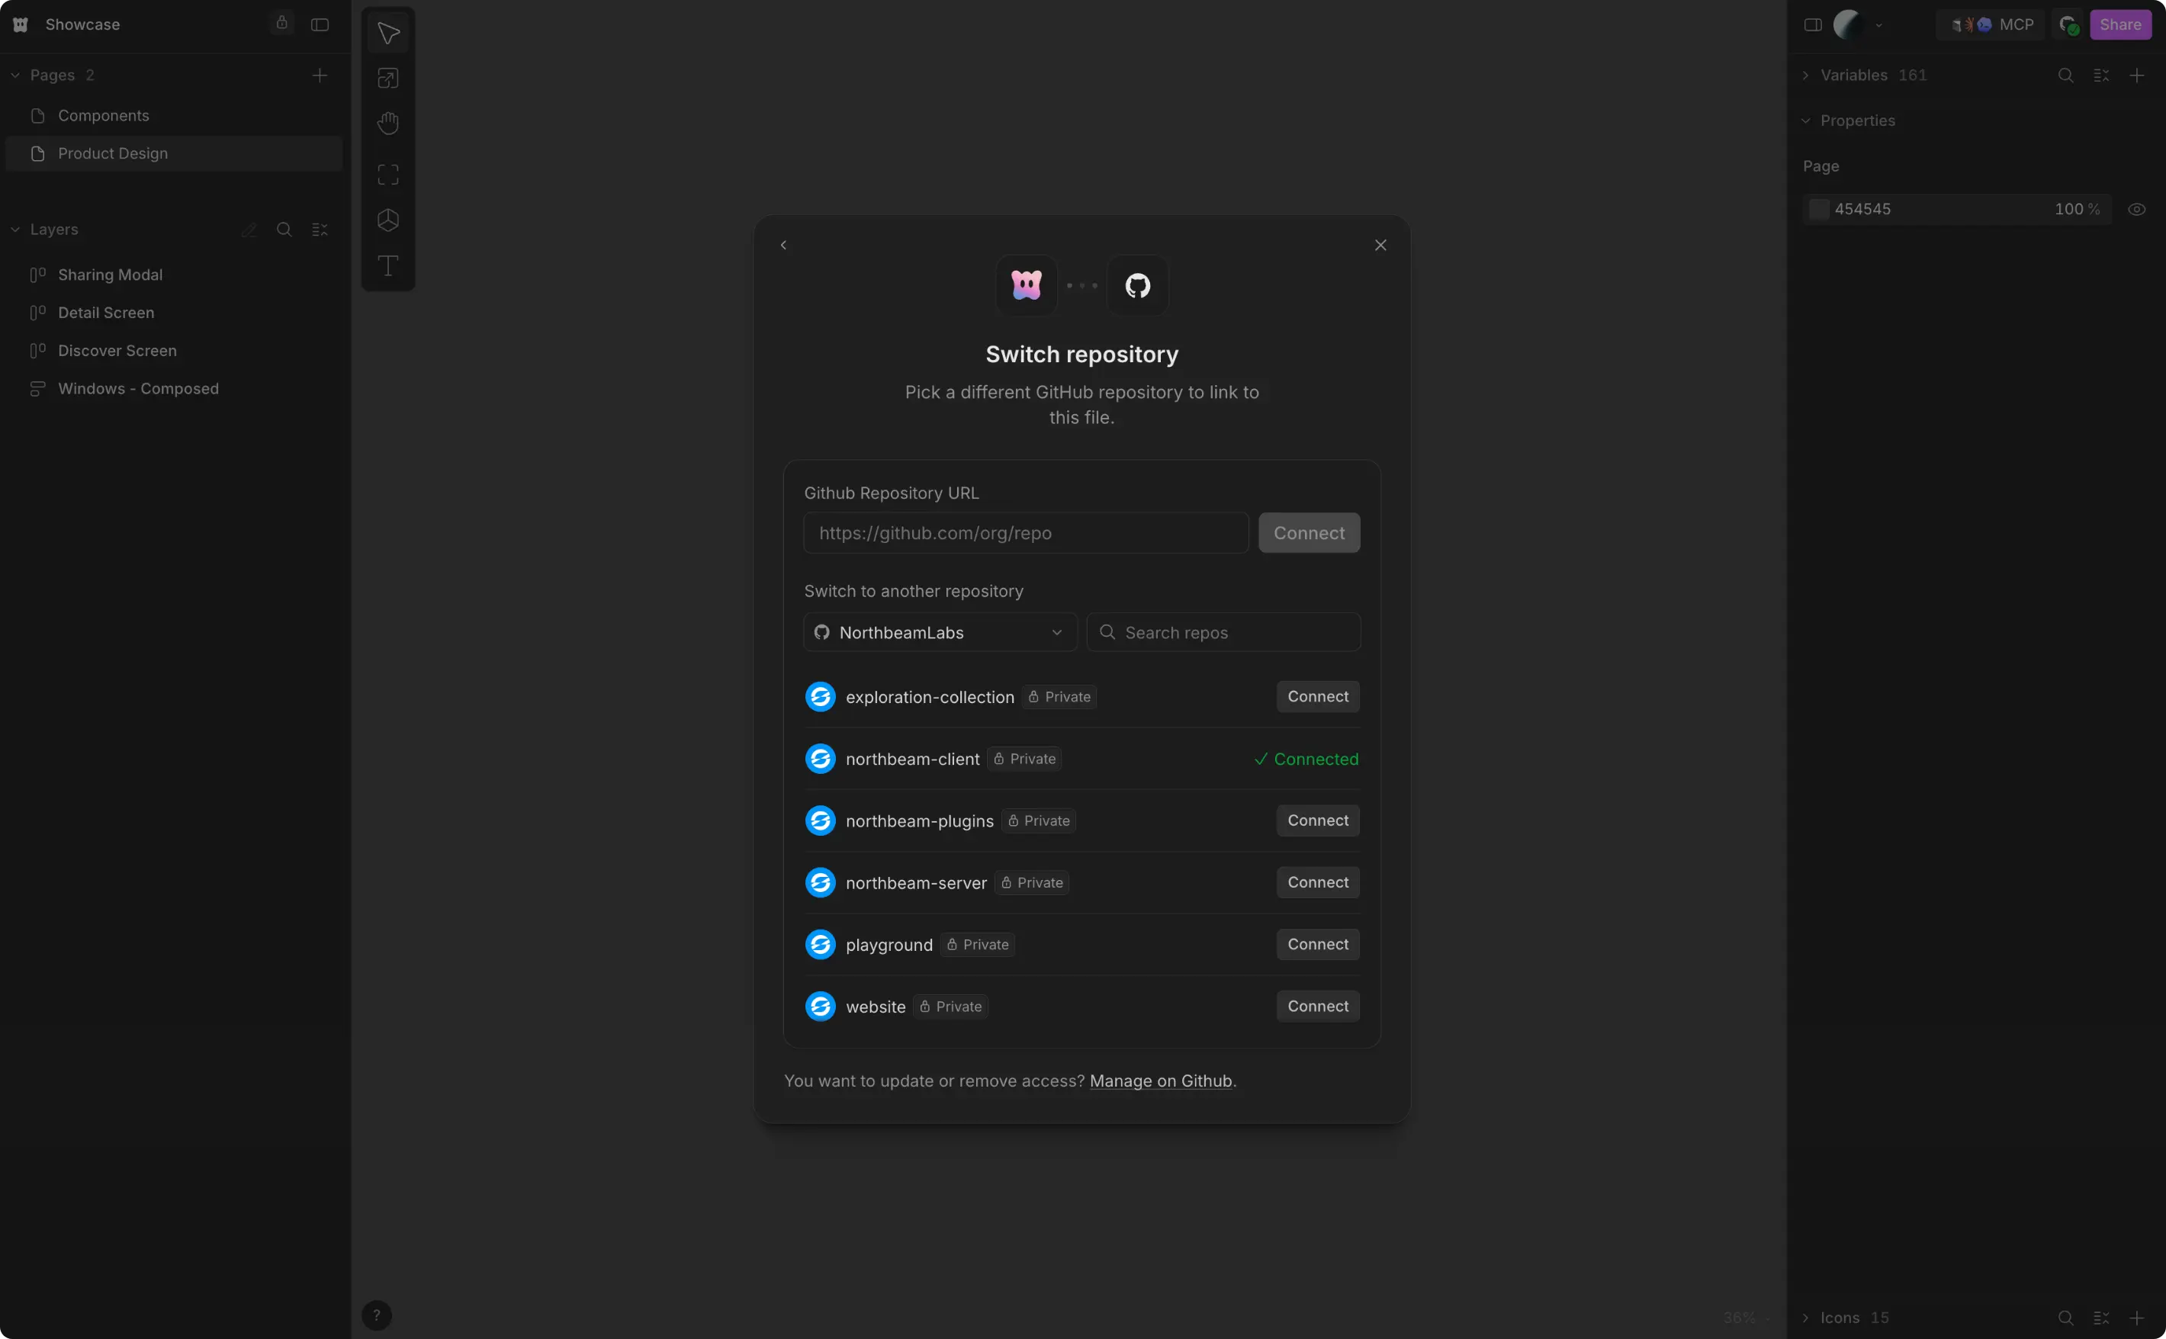Open the Components page
The height and width of the screenshot is (1339, 2166).
(x=174, y=116)
